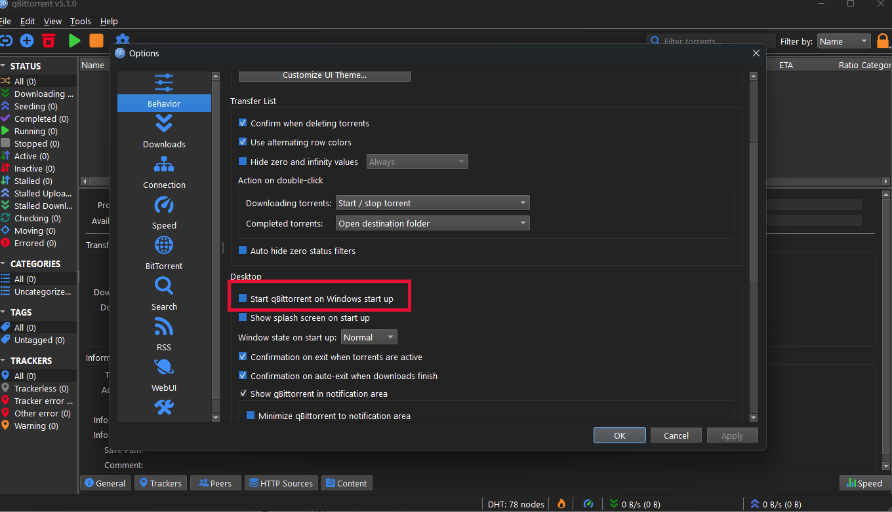Click the Options sidebar scroll down arrow

(x=216, y=418)
